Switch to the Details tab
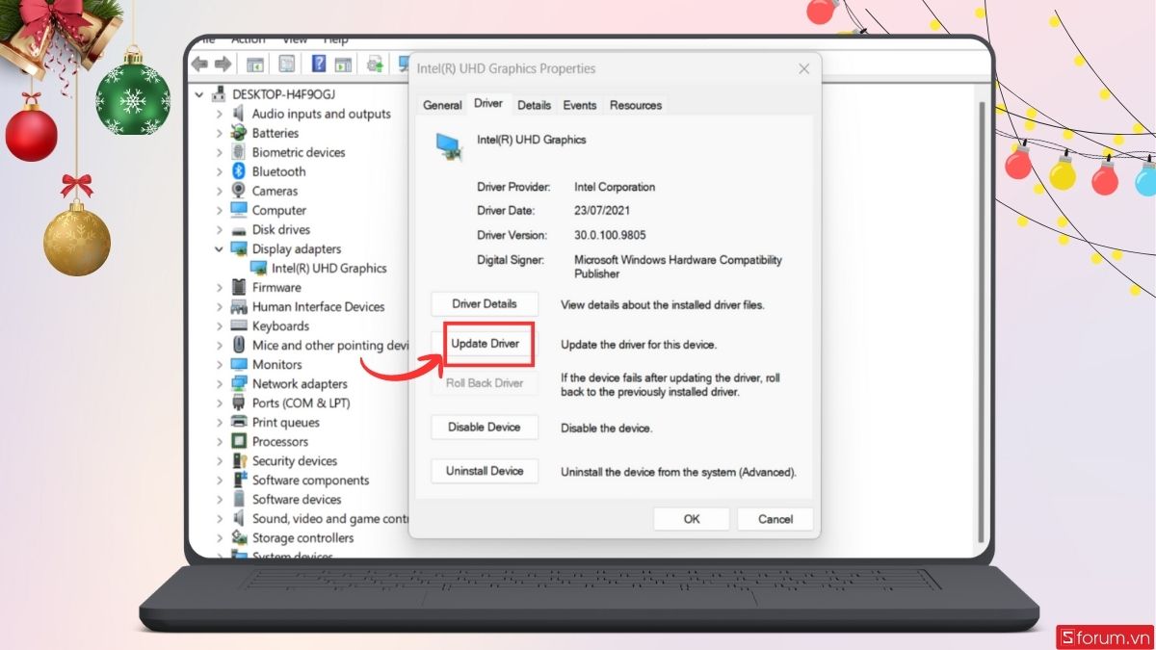 [x=534, y=105]
